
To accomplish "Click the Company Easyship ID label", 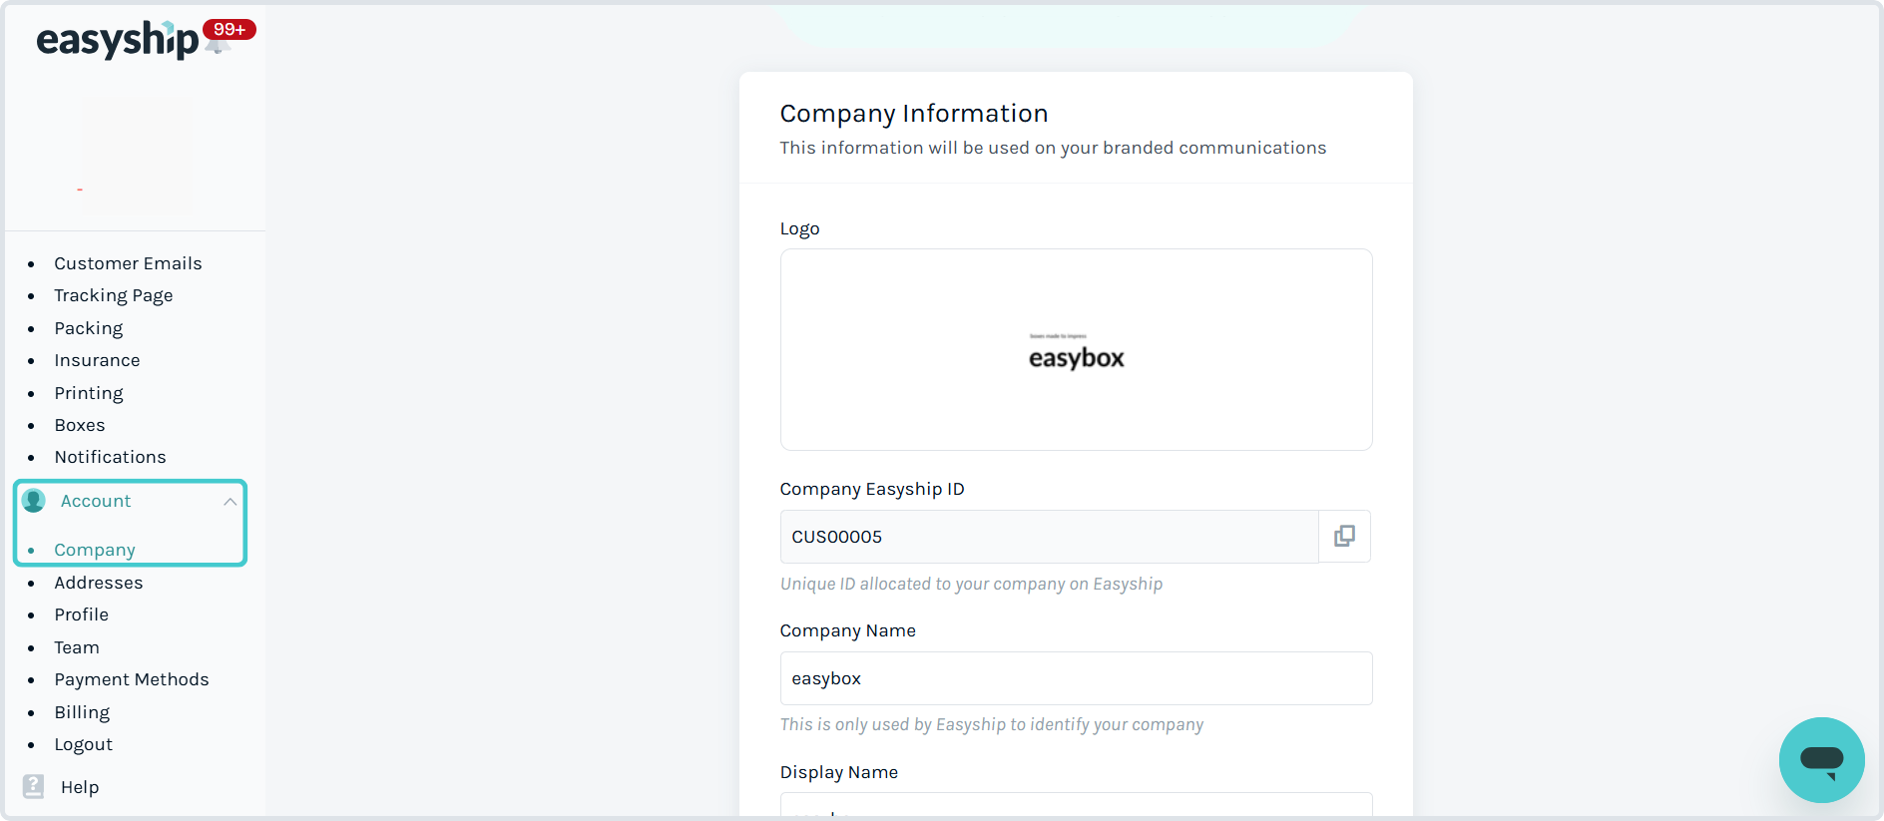I will (x=872, y=489).
